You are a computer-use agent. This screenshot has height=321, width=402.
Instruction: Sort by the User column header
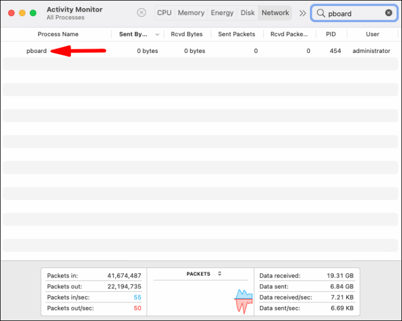pyautogui.click(x=372, y=34)
